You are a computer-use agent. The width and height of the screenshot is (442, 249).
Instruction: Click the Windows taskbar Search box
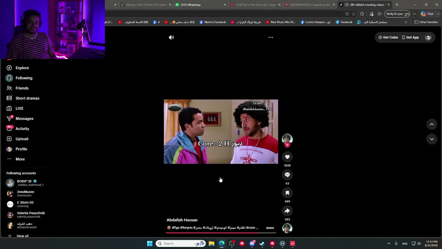[180, 243]
